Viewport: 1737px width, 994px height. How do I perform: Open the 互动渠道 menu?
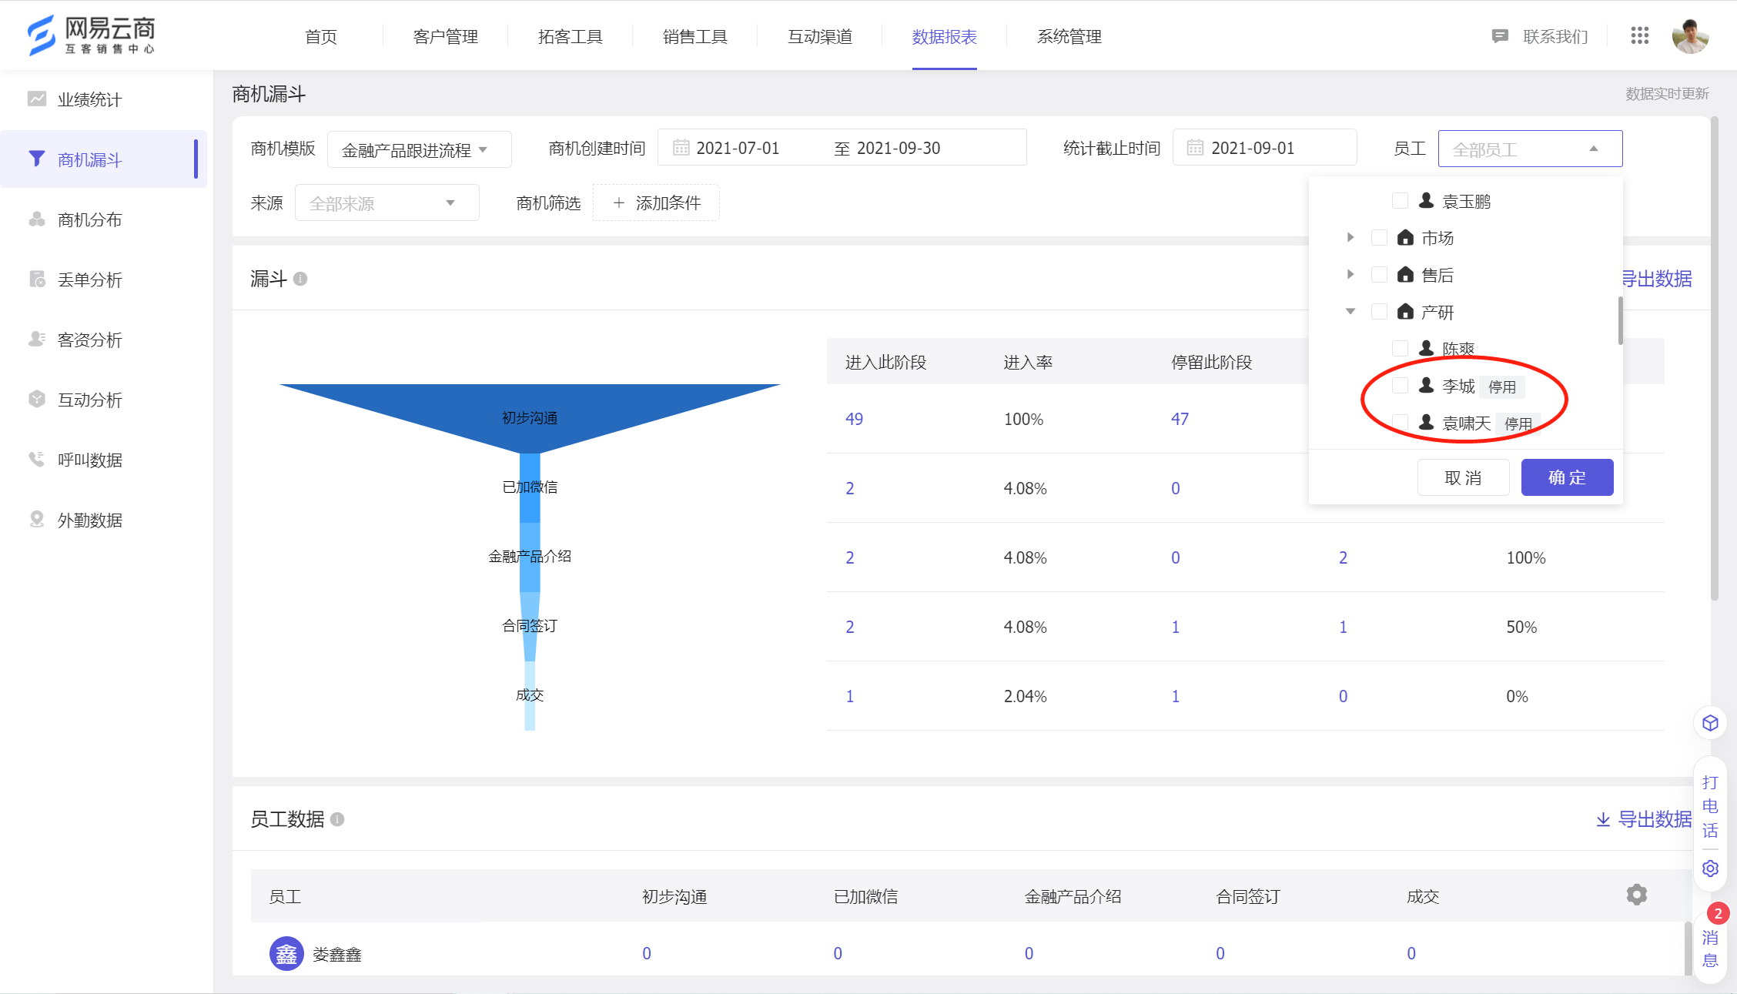(819, 36)
